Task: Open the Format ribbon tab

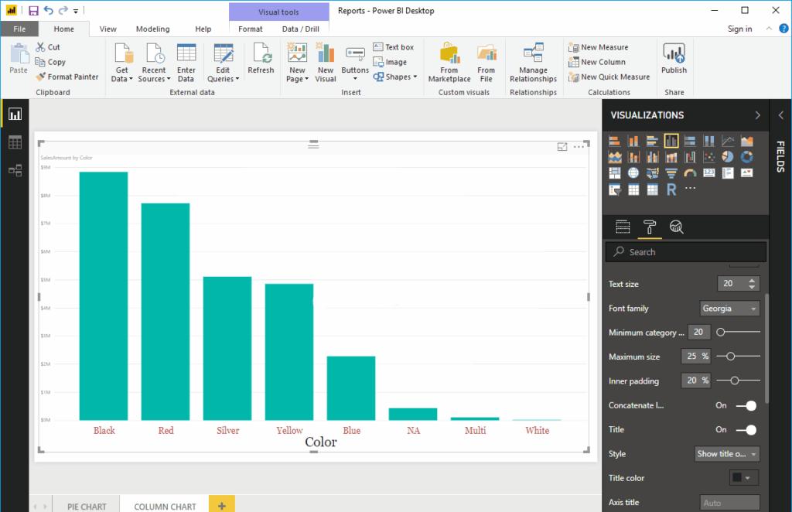Action: (251, 29)
